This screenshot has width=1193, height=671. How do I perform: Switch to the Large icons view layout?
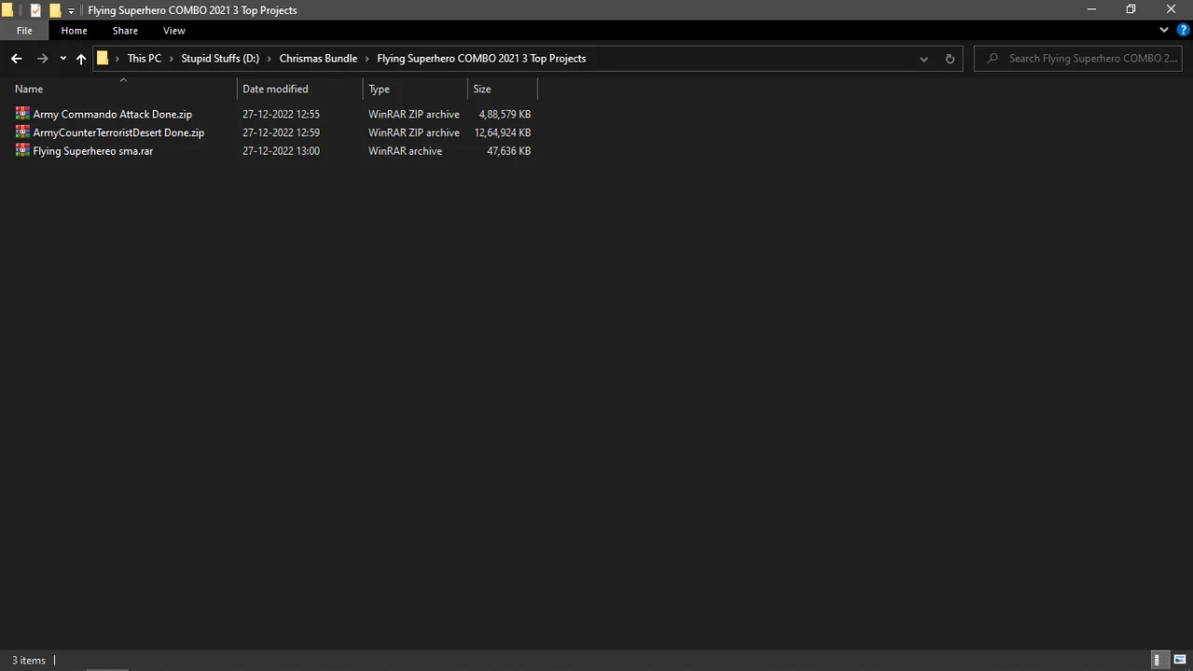click(x=1180, y=660)
